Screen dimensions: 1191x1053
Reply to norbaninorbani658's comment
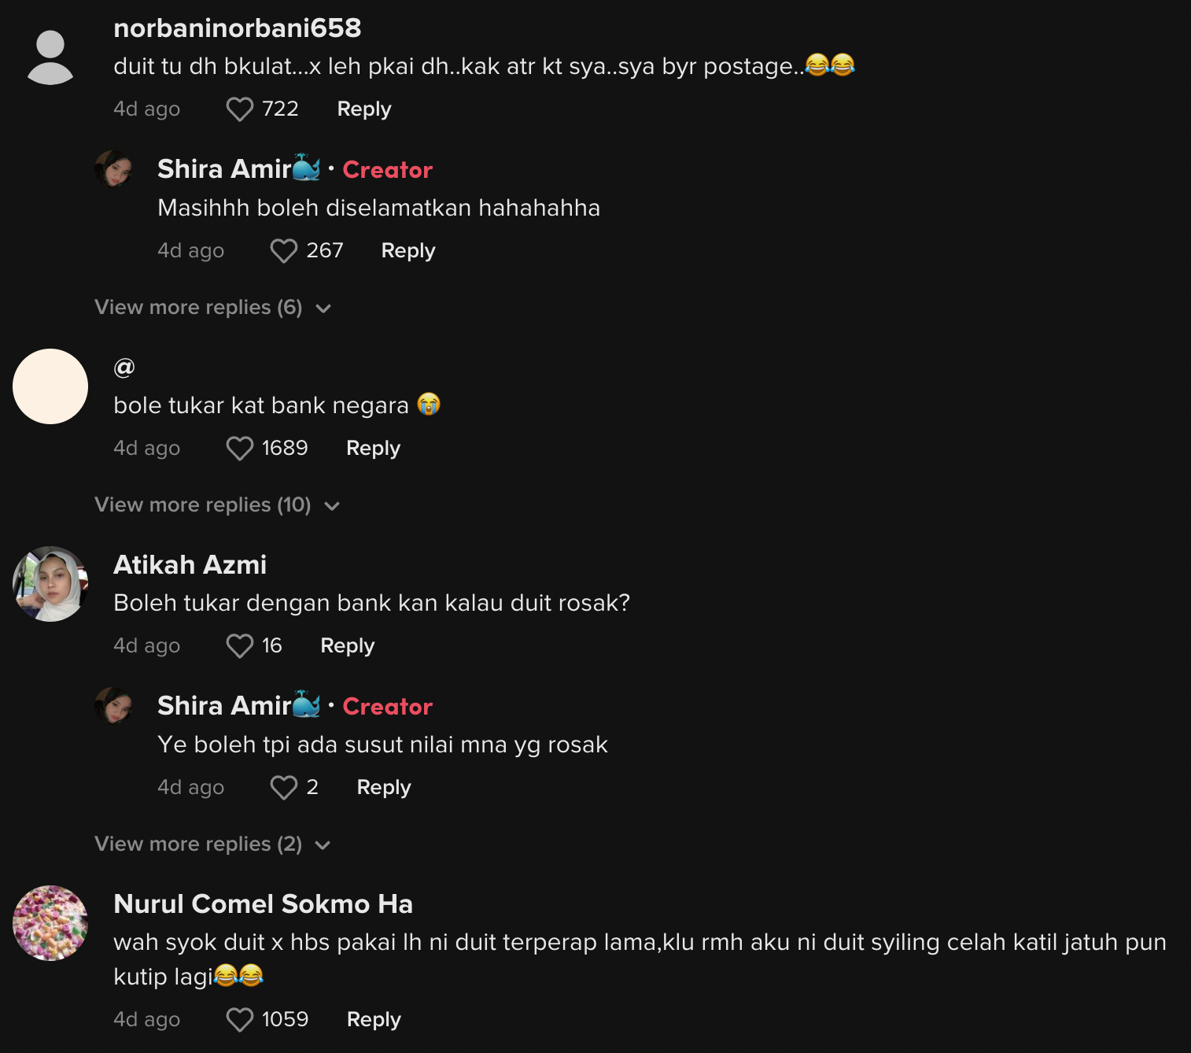(364, 109)
